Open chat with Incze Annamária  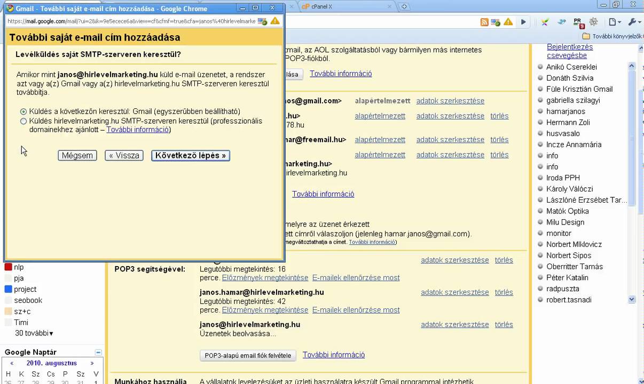click(574, 145)
